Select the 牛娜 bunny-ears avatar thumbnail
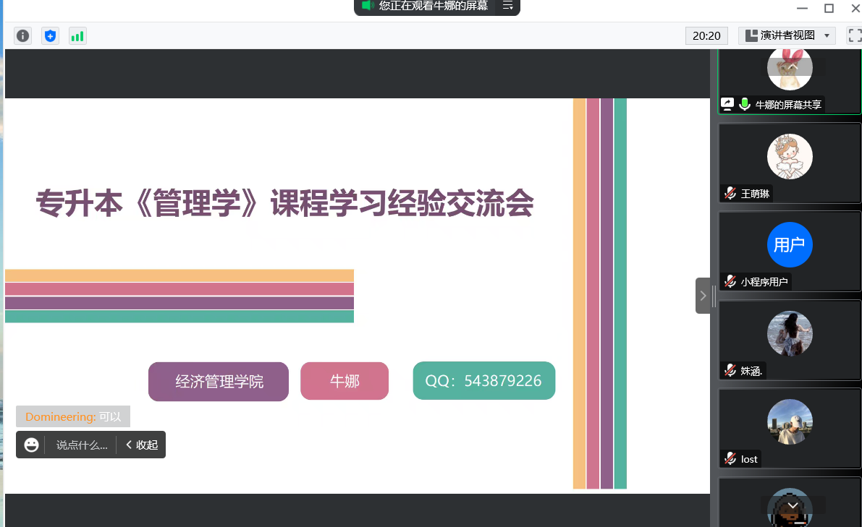 pos(790,68)
